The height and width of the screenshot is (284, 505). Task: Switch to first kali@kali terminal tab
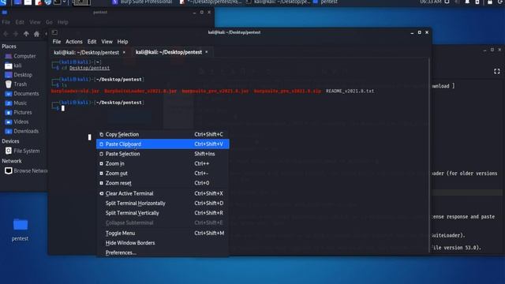click(86, 52)
